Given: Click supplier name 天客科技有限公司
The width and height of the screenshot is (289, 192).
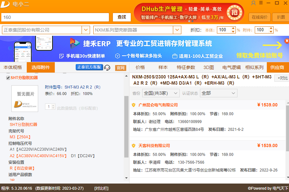Looking at the screenshot, I should [154, 146].
